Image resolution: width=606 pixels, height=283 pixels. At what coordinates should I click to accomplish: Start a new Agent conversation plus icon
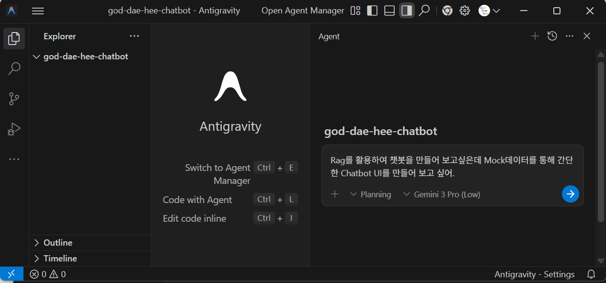535,36
